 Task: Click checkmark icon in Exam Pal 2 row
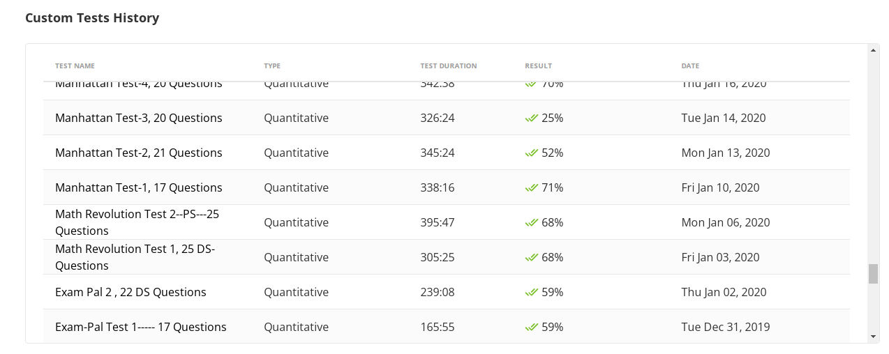point(531,293)
